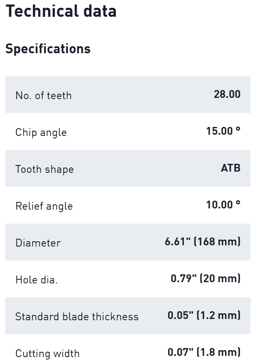
Task: Click the Technical data heading
Action: click(x=61, y=11)
